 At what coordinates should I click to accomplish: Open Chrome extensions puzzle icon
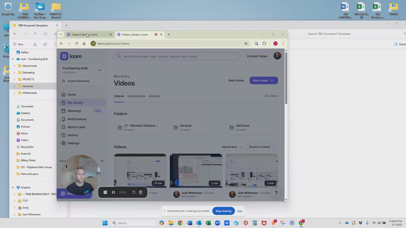point(264,44)
